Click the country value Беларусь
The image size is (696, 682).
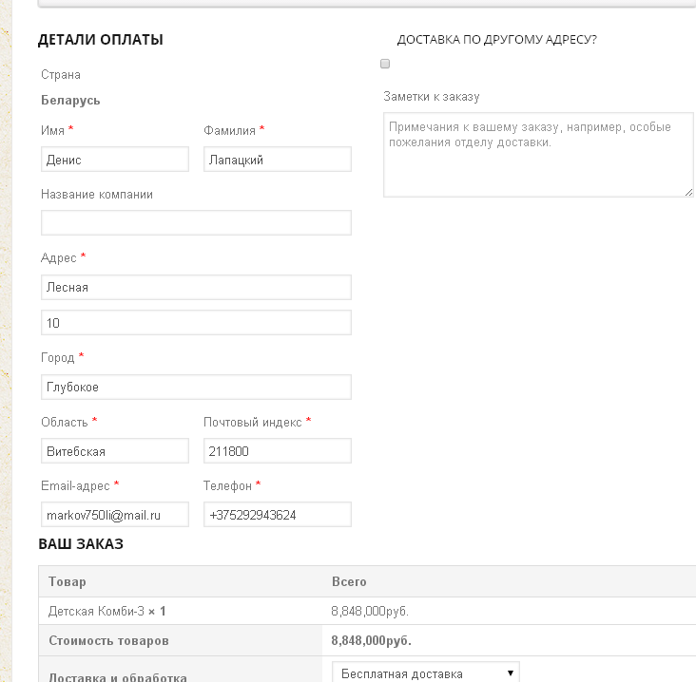coord(70,101)
